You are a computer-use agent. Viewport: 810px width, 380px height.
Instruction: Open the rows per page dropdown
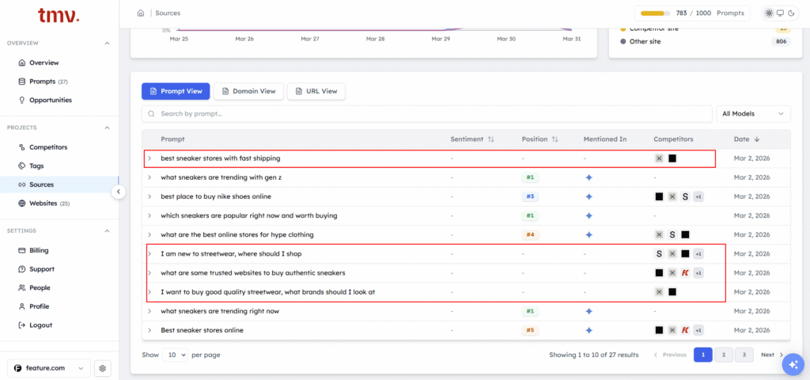pos(175,355)
